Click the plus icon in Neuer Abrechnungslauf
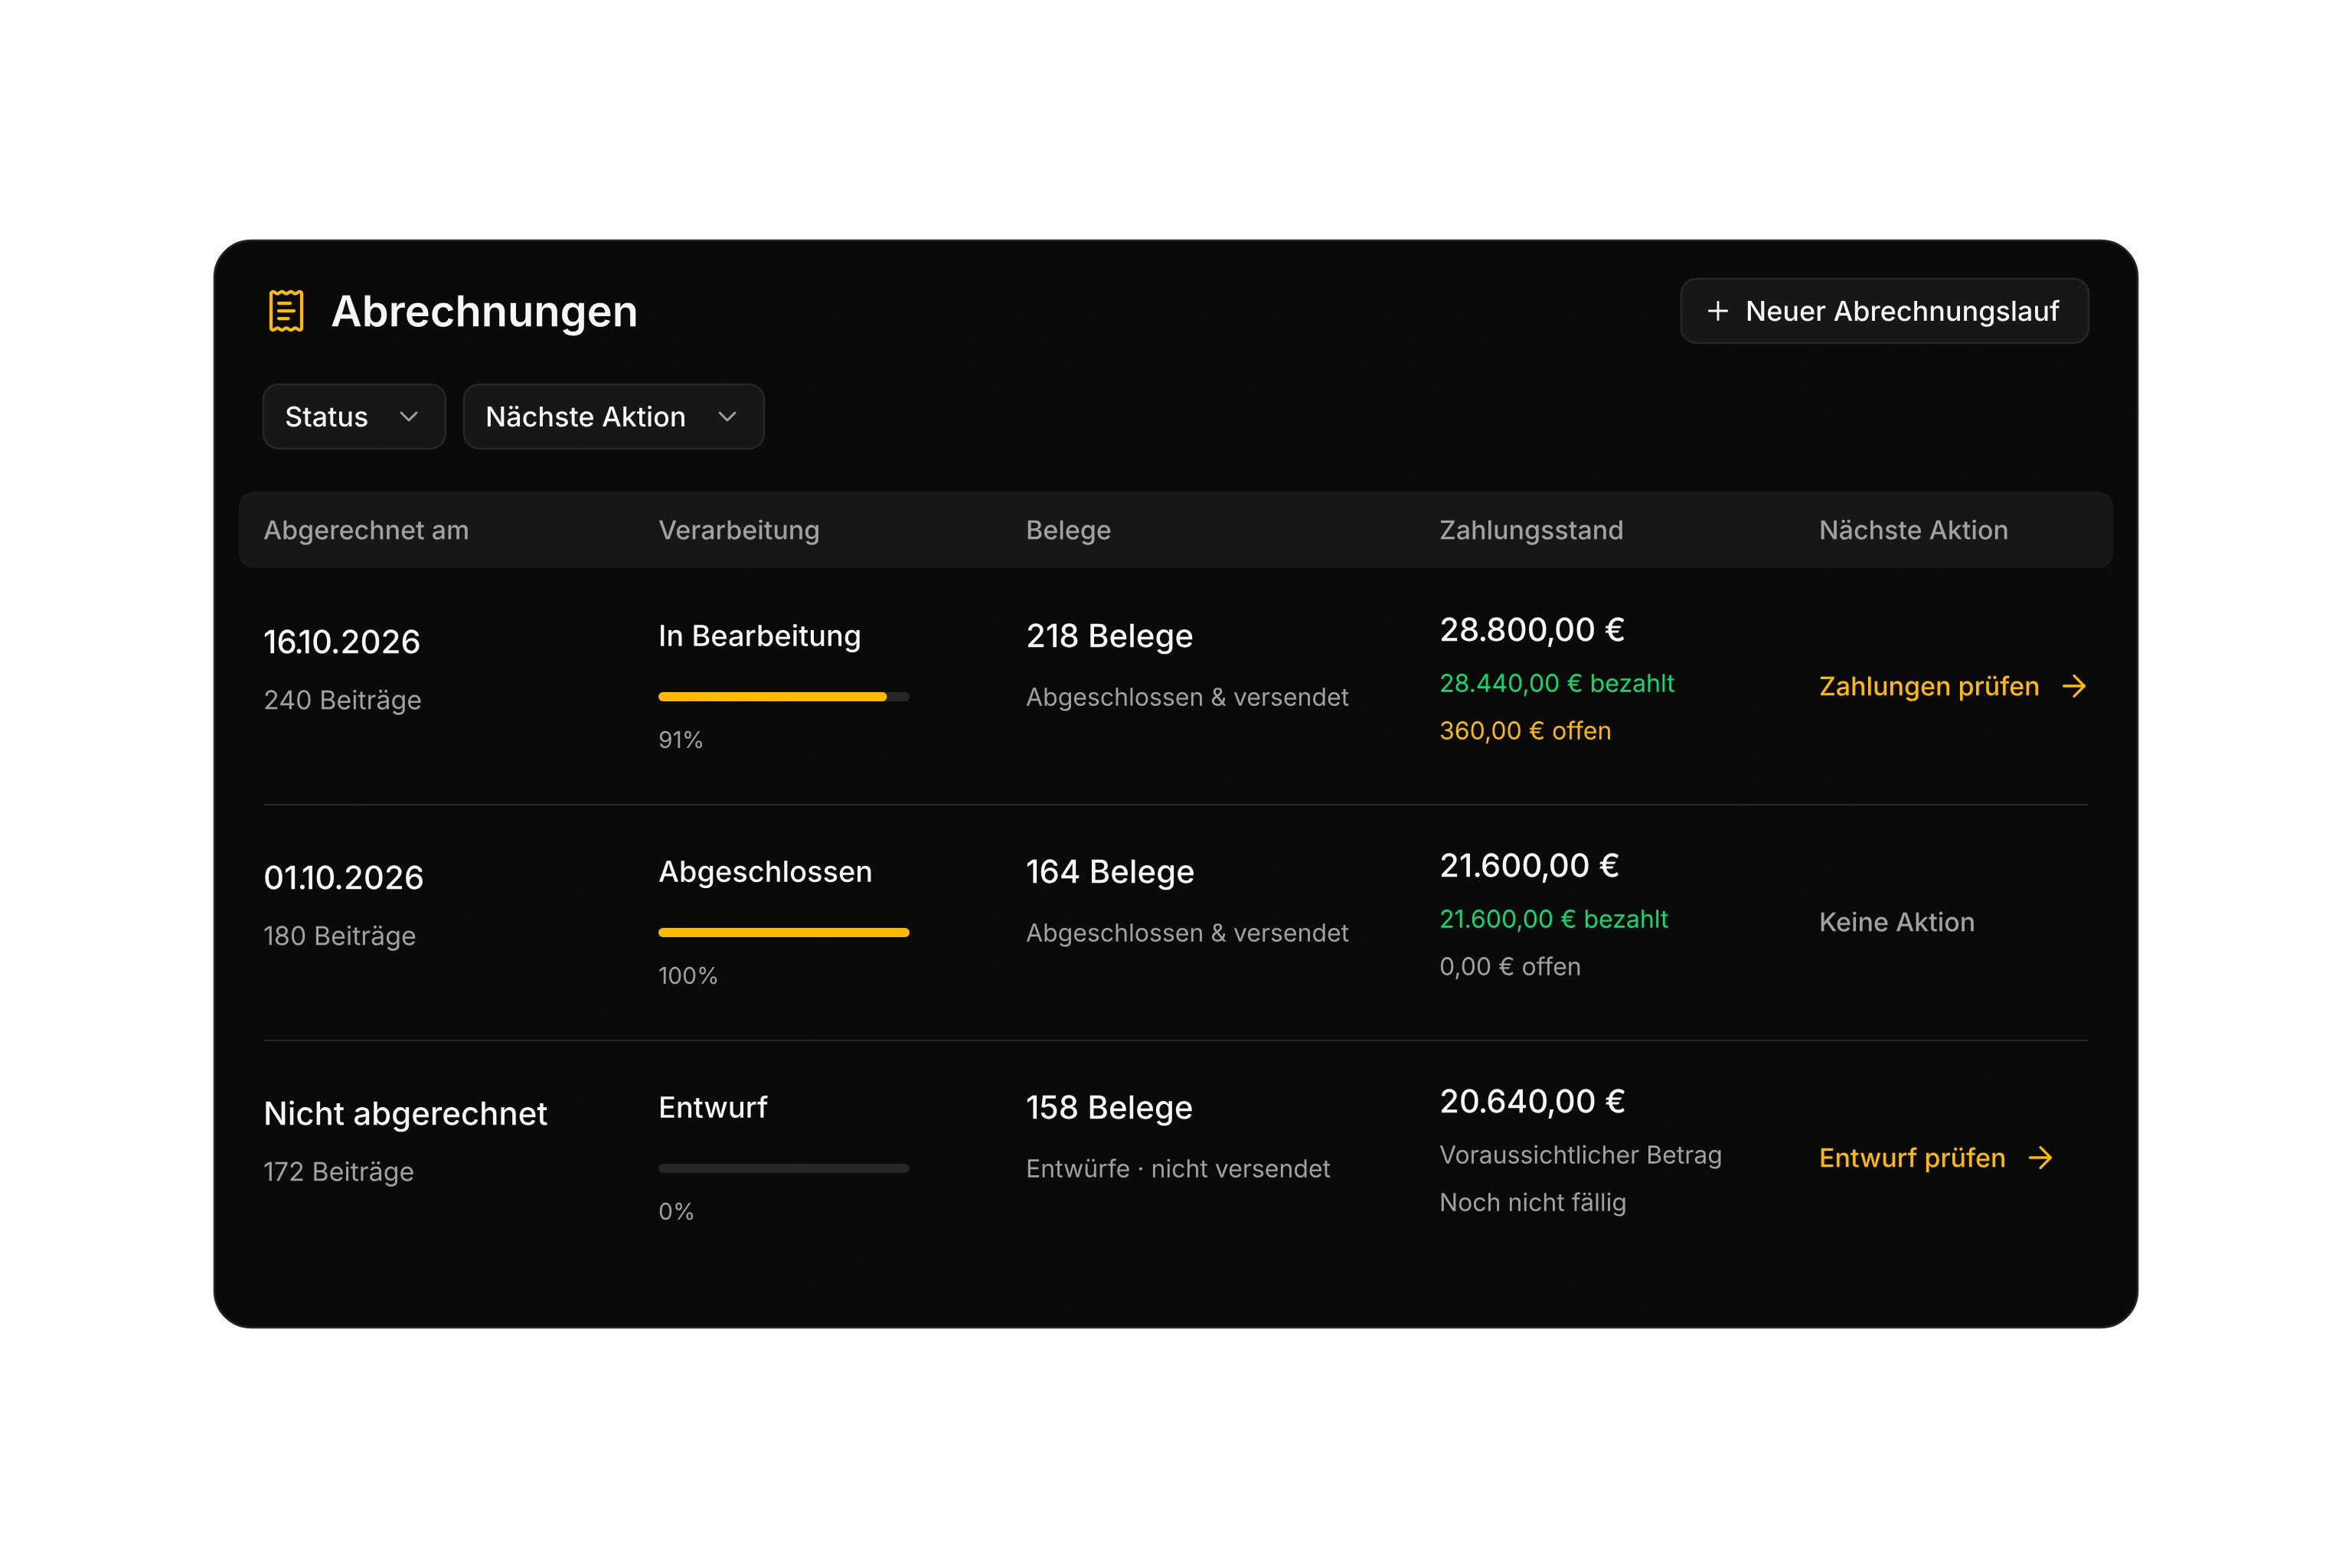Image resolution: width=2352 pixels, height=1568 pixels. point(1717,311)
